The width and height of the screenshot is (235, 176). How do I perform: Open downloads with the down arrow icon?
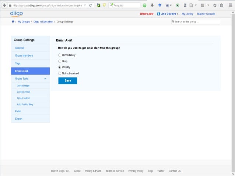[x=152, y=6]
